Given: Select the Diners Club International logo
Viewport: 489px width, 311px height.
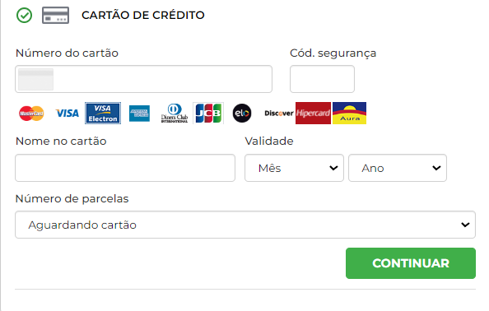Looking at the screenshot, I should pos(175,113).
